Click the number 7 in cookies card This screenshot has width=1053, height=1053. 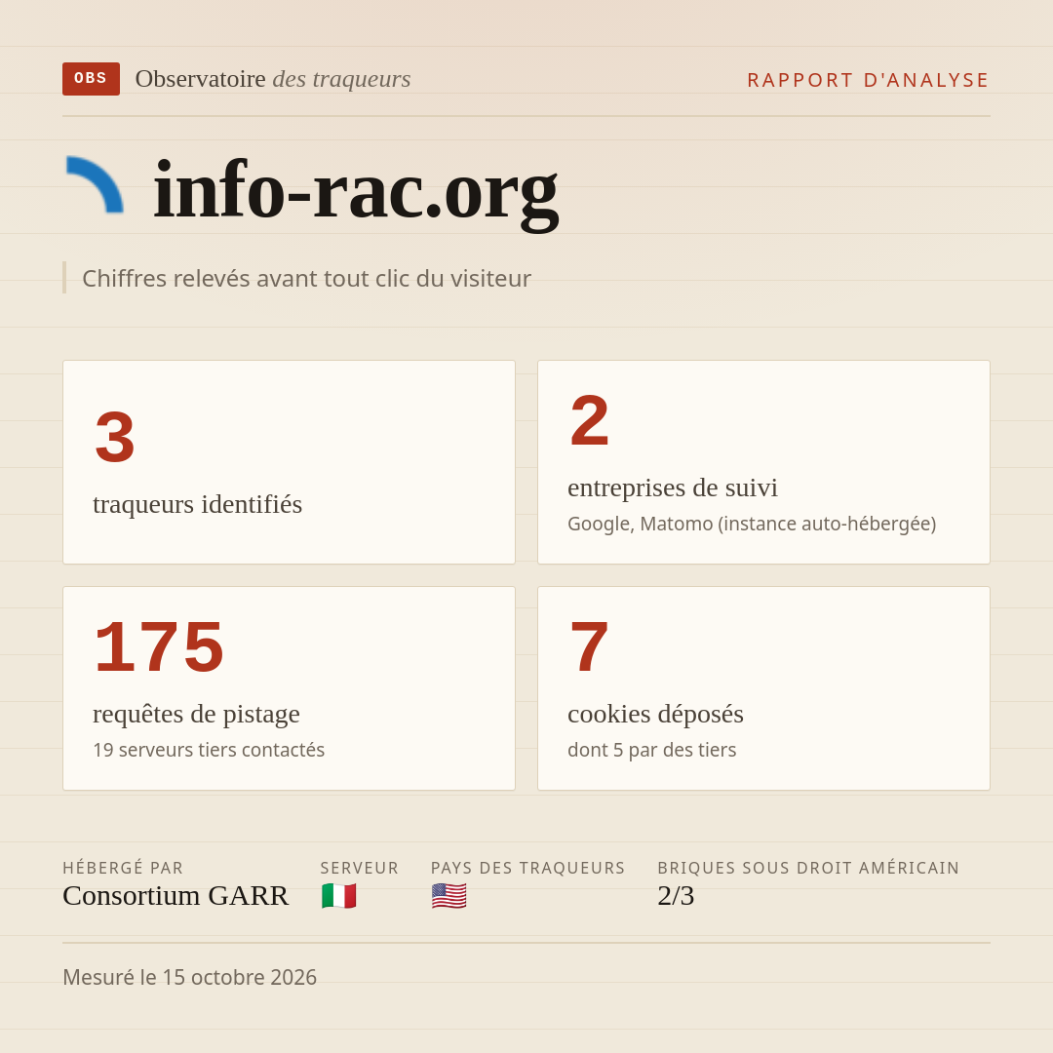click(589, 647)
